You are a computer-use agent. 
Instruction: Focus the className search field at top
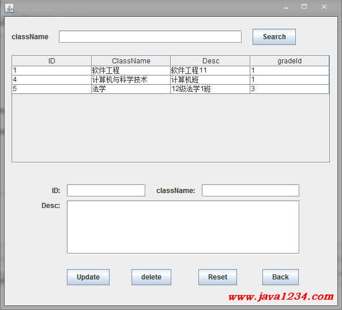click(151, 37)
